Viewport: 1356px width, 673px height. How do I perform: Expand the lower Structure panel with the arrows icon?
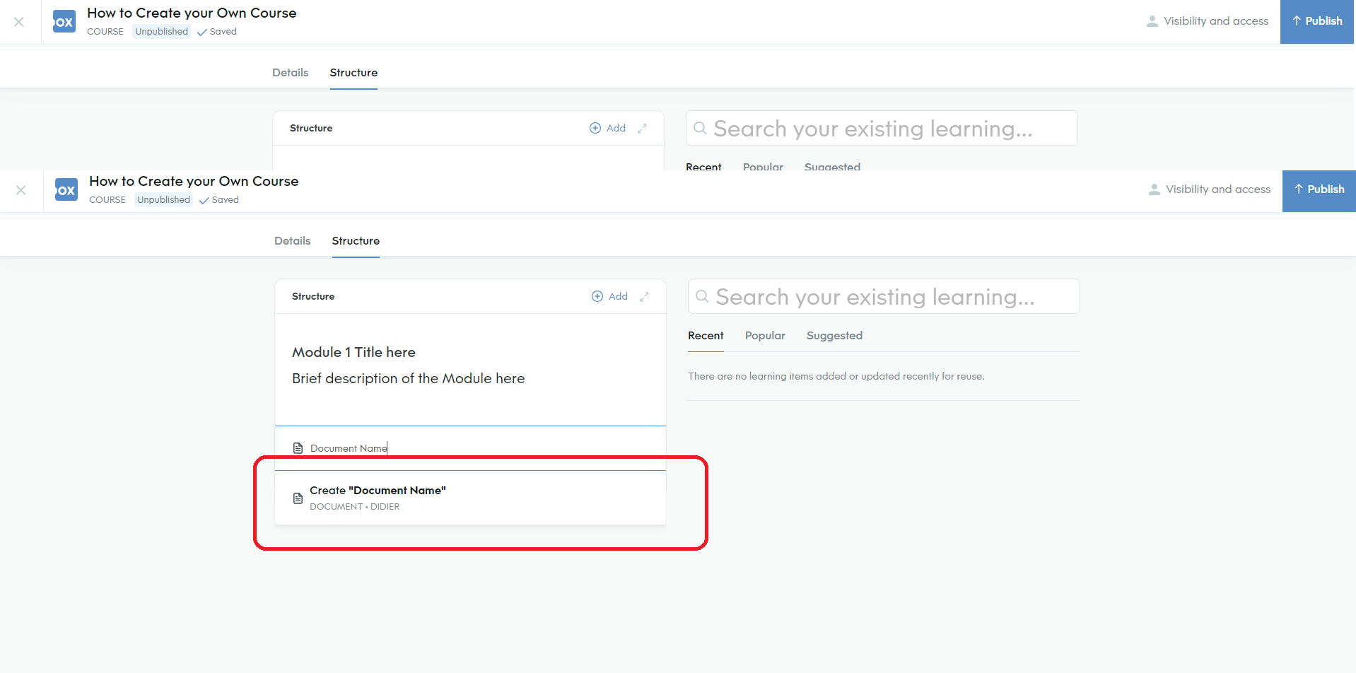(644, 296)
